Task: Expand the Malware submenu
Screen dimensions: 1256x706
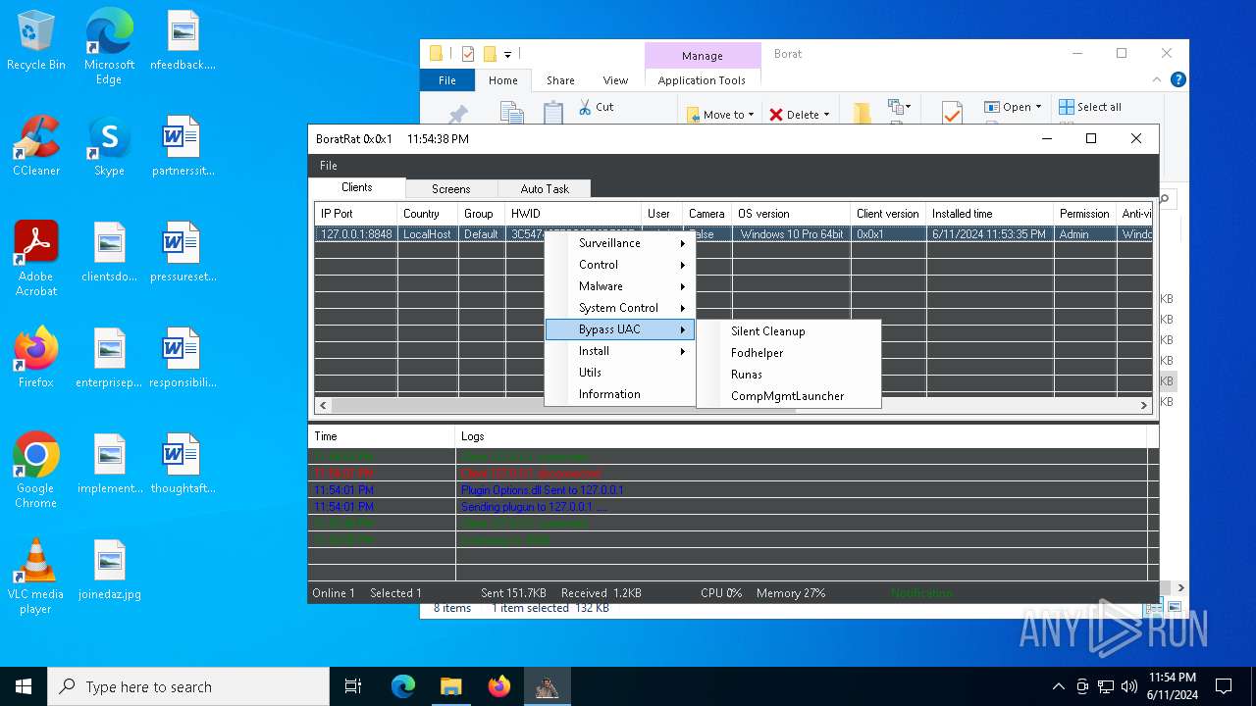Action: point(620,286)
